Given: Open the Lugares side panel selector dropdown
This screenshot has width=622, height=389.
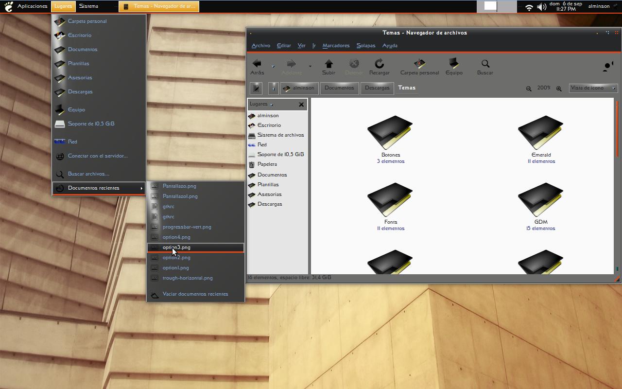Looking at the screenshot, I should tap(261, 104).
